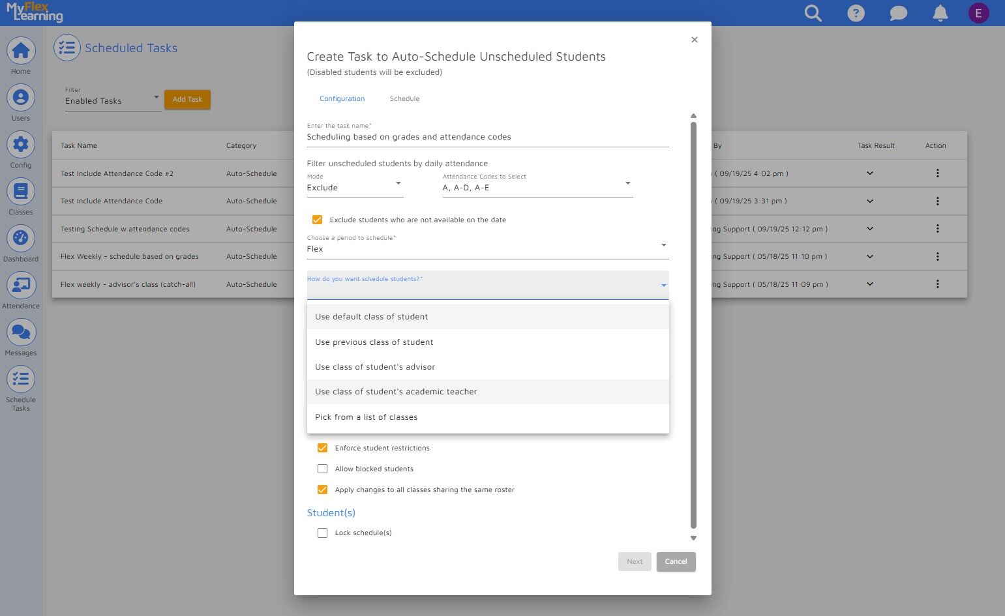
Task: Open the Home icon in sidebar
Action: (21, 51)
